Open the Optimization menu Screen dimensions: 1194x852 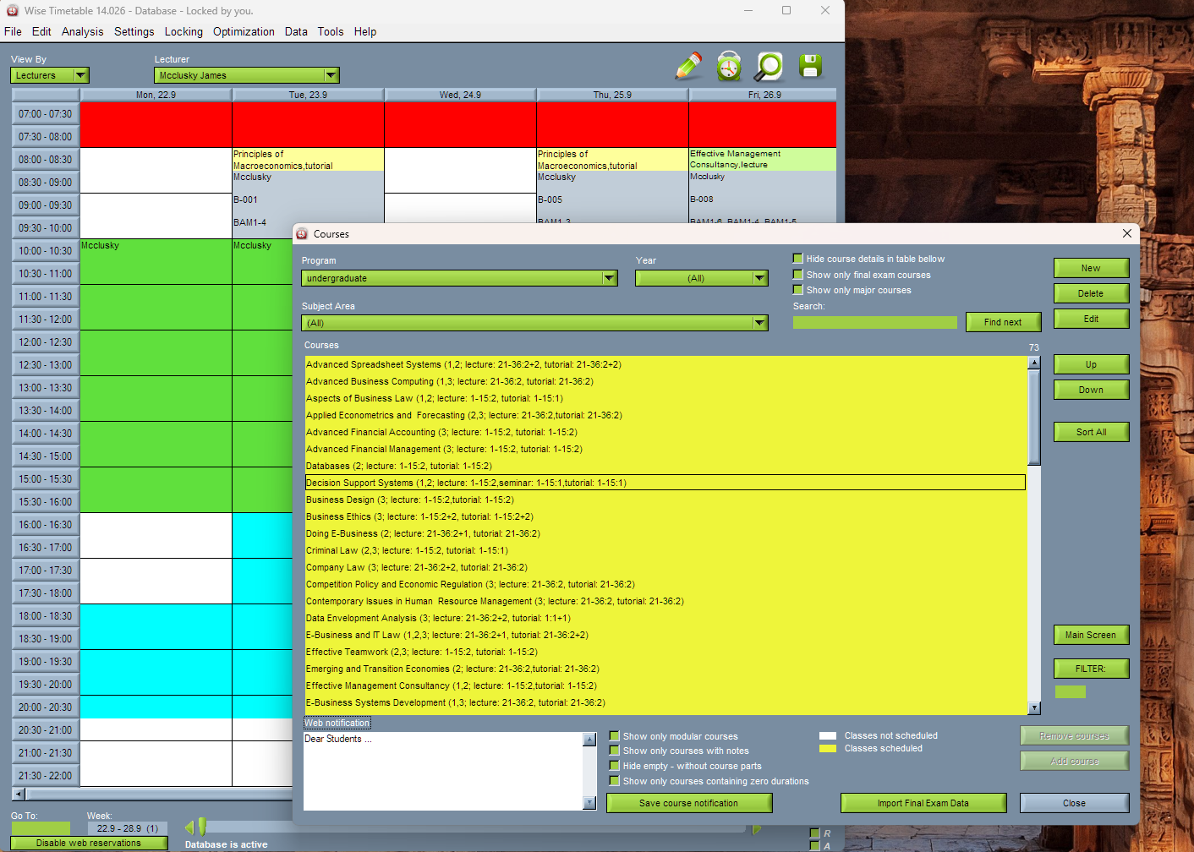[244, 32]
